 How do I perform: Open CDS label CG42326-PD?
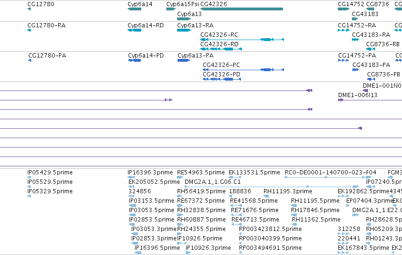tap(222, 74)
